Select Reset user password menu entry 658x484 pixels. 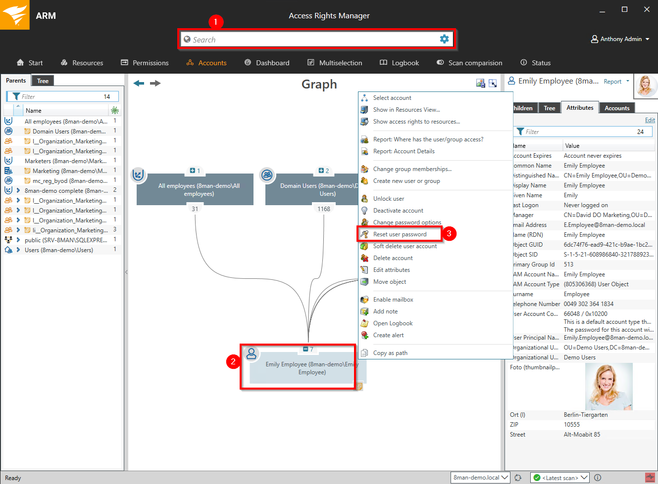pyautogui.click(x=400, y=234)
